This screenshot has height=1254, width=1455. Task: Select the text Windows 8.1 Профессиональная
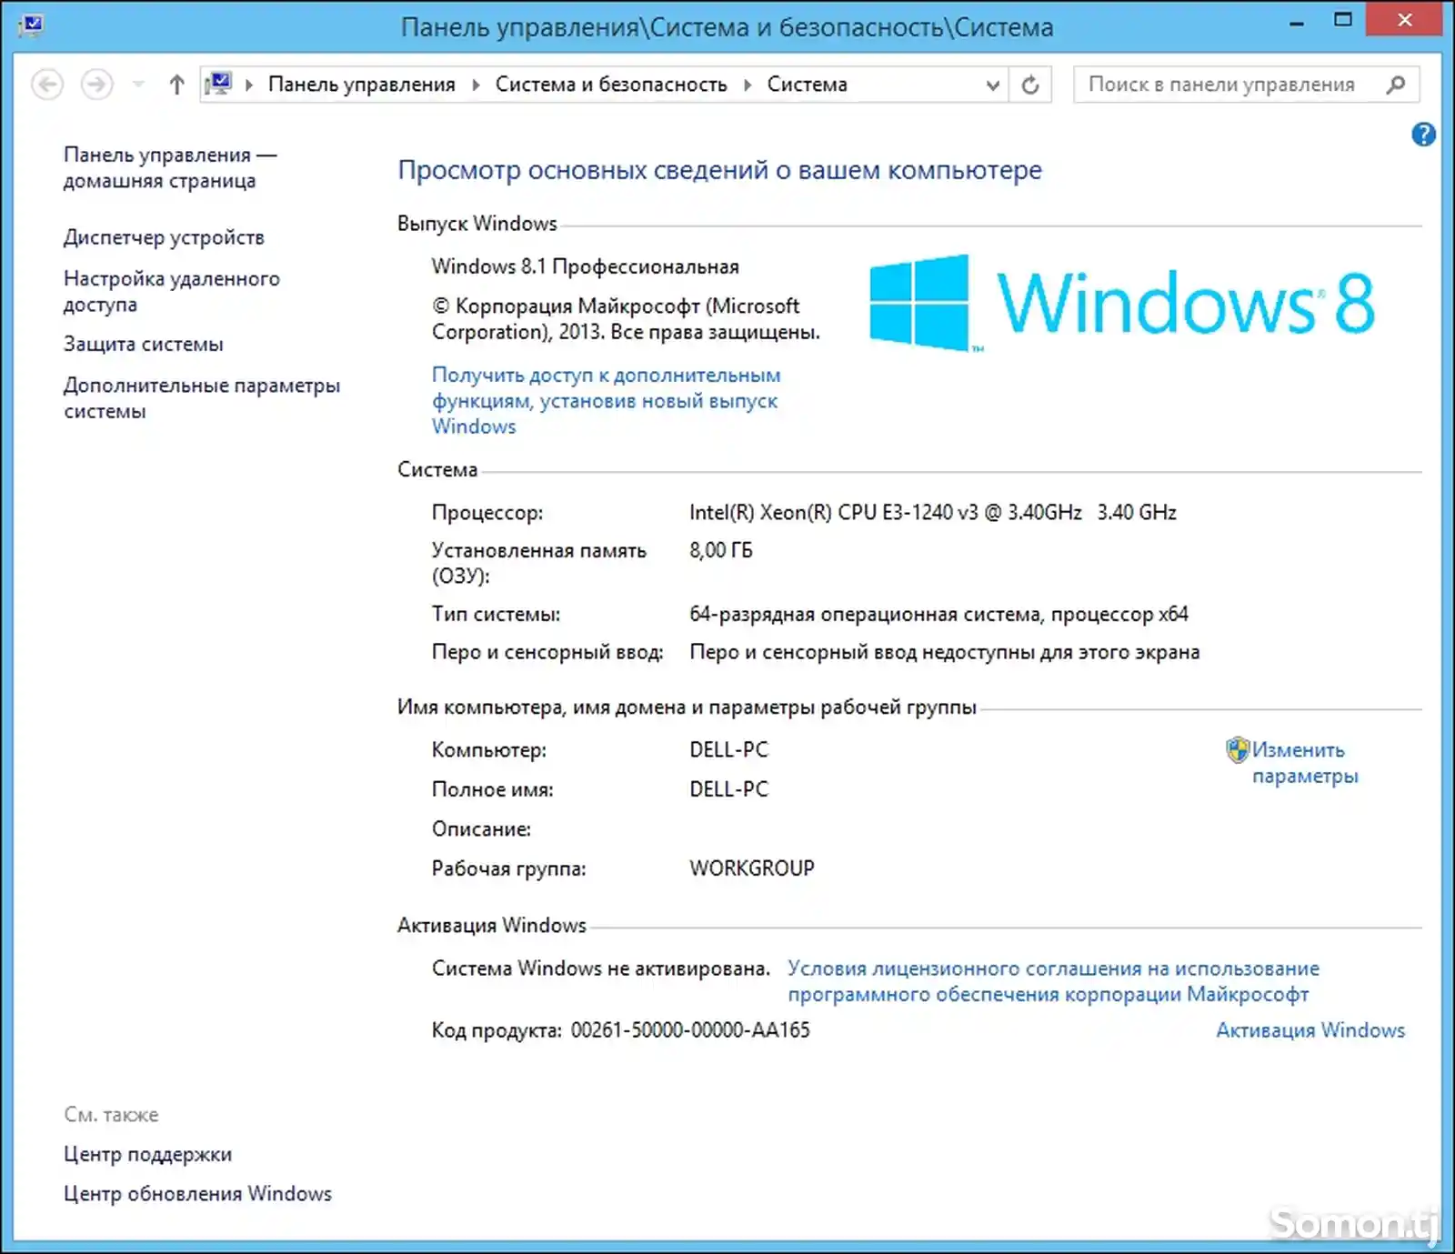coord(586,266)
